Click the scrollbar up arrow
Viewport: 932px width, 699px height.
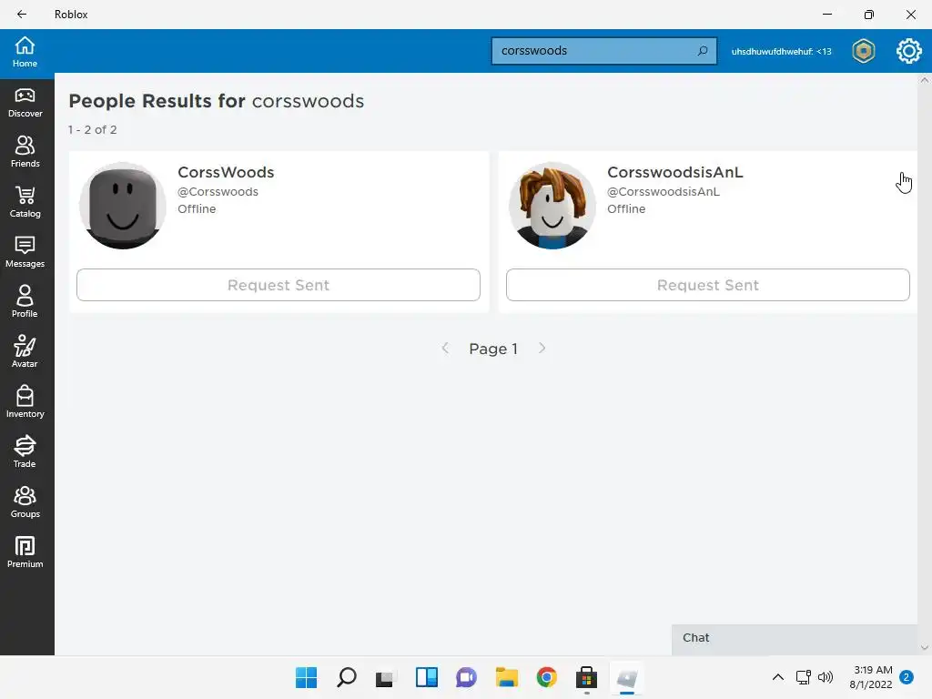click(925, 80)
